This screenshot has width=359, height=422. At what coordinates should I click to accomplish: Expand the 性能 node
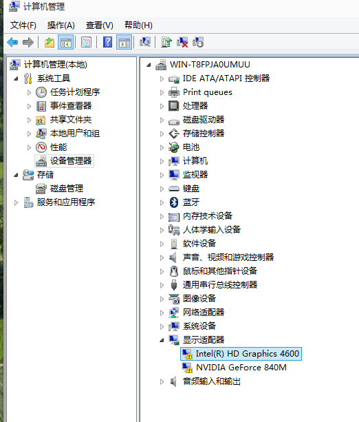29,147
